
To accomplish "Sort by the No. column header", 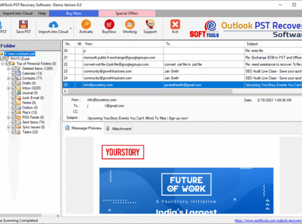I will tap(69, 44).
